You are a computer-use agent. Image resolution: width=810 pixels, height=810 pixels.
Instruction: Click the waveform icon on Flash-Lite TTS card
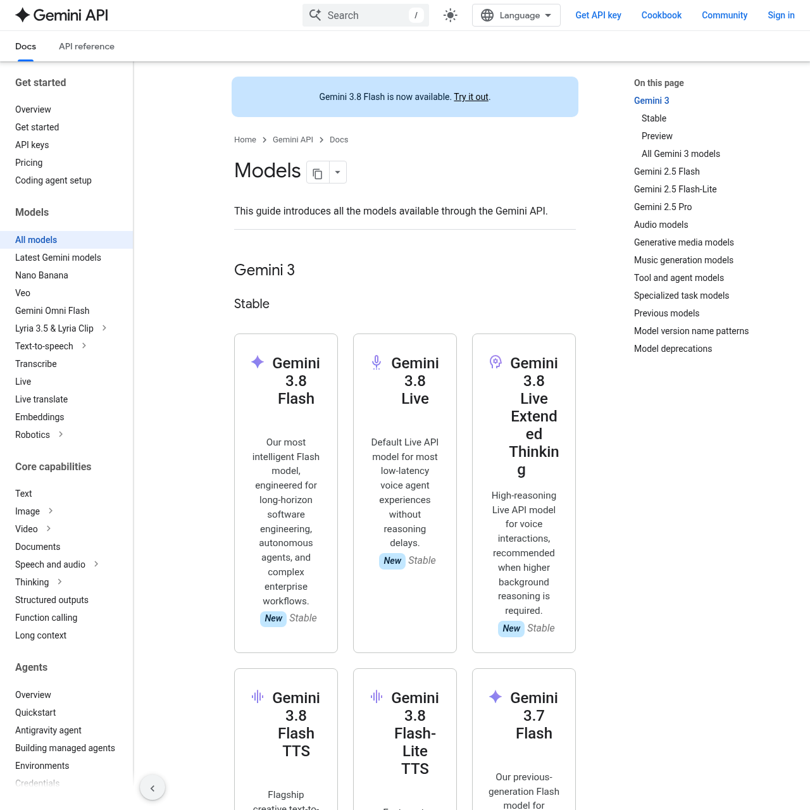click(377, 697)
